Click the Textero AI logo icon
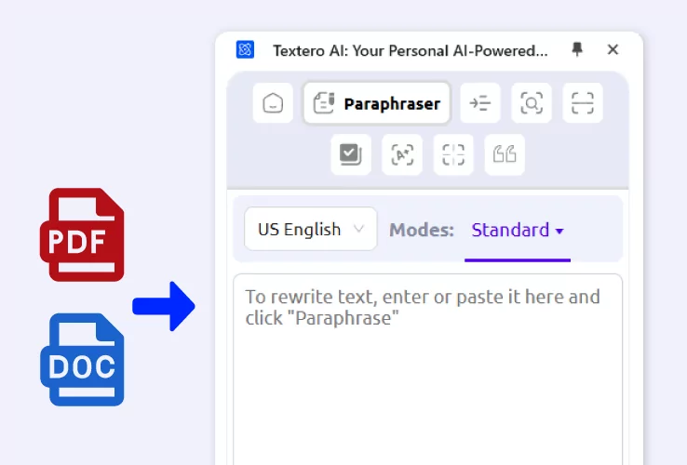Screen dimensions: 687x465 coord(245,49)
